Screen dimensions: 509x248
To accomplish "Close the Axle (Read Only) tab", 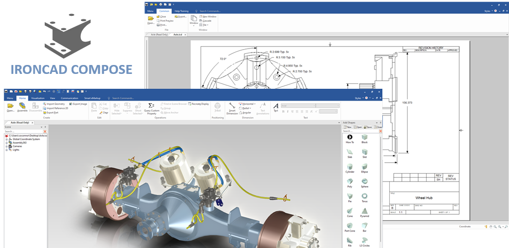I will pyautogui.click(x=32, y=123).
